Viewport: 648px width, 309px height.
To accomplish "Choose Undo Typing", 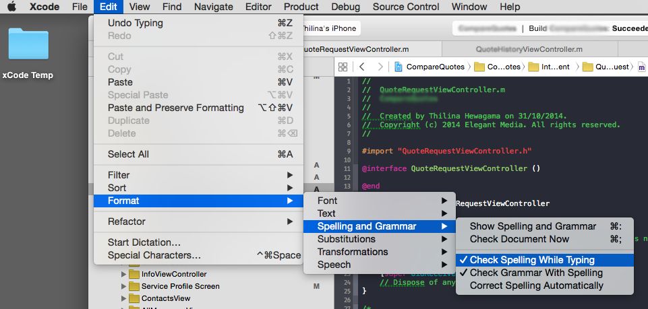I will tap(198, 23).
